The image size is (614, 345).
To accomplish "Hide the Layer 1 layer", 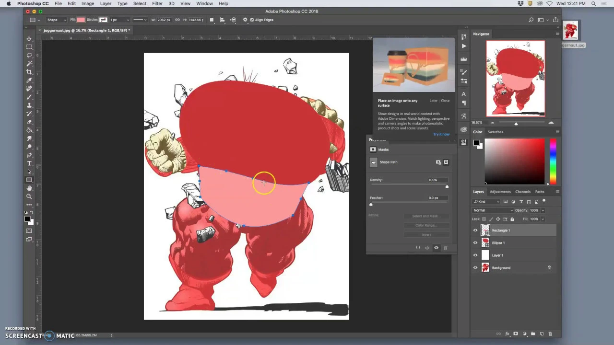I will click(x=475, y=255).
